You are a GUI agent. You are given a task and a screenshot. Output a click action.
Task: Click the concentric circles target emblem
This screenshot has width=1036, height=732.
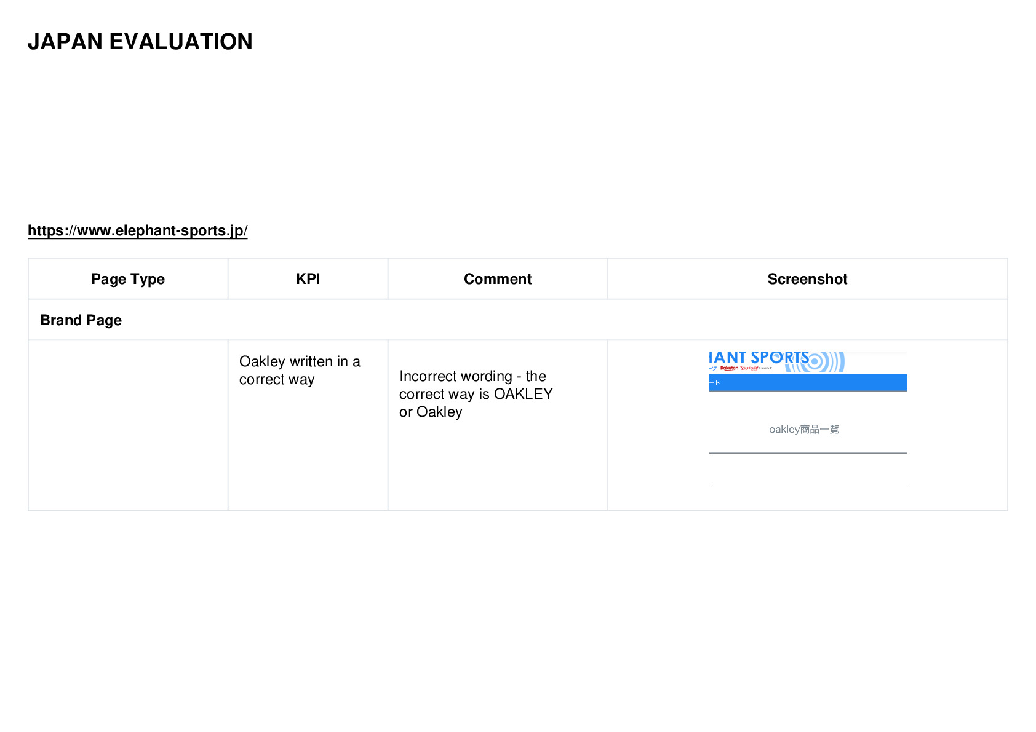(815, 361)
